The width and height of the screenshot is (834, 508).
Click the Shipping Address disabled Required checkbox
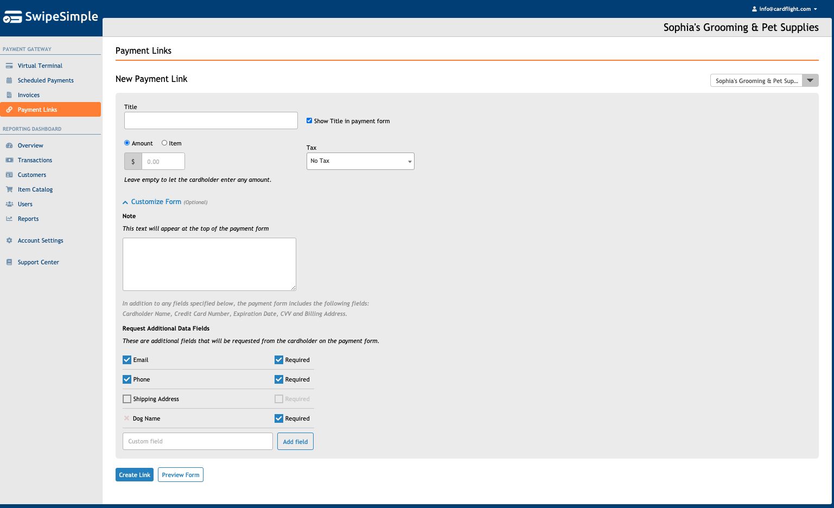[279, 399]
